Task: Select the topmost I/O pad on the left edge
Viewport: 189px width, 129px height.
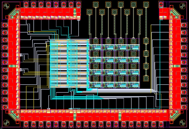Action: (x=4, y=25)
